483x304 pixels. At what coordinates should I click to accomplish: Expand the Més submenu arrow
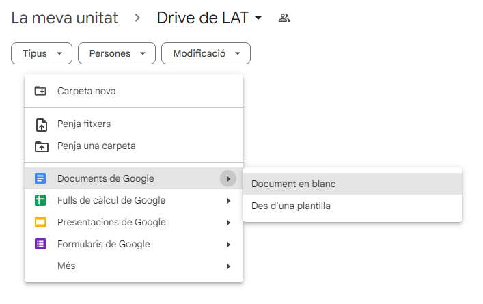(228, 266)
